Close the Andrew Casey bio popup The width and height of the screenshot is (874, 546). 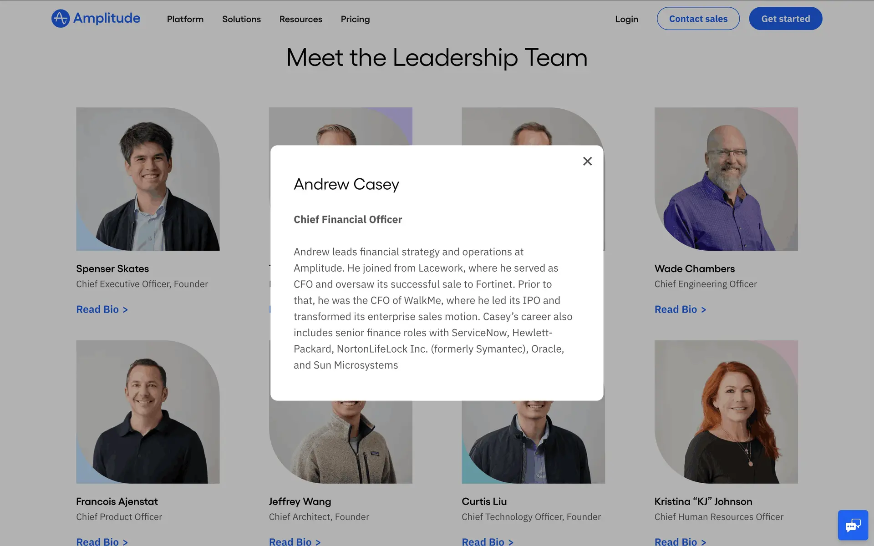coord(587,161)
